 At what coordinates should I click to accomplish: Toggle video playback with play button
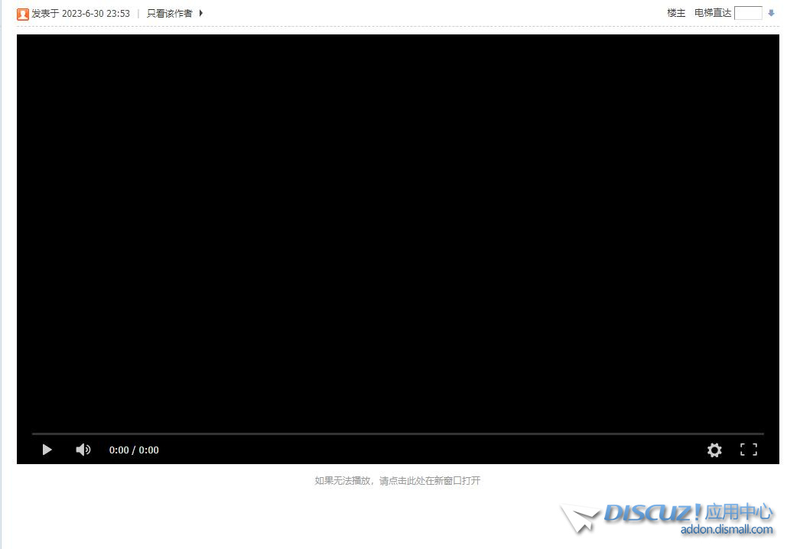[x=47, y=450]
